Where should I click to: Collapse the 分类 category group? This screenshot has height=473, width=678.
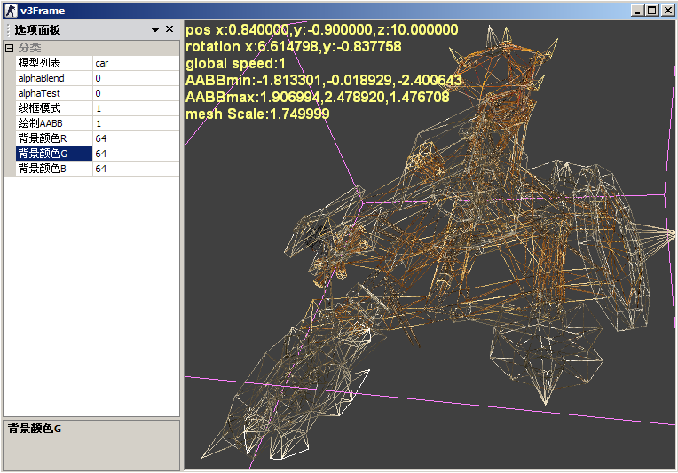pyautogui.click(x=9, y=48)
